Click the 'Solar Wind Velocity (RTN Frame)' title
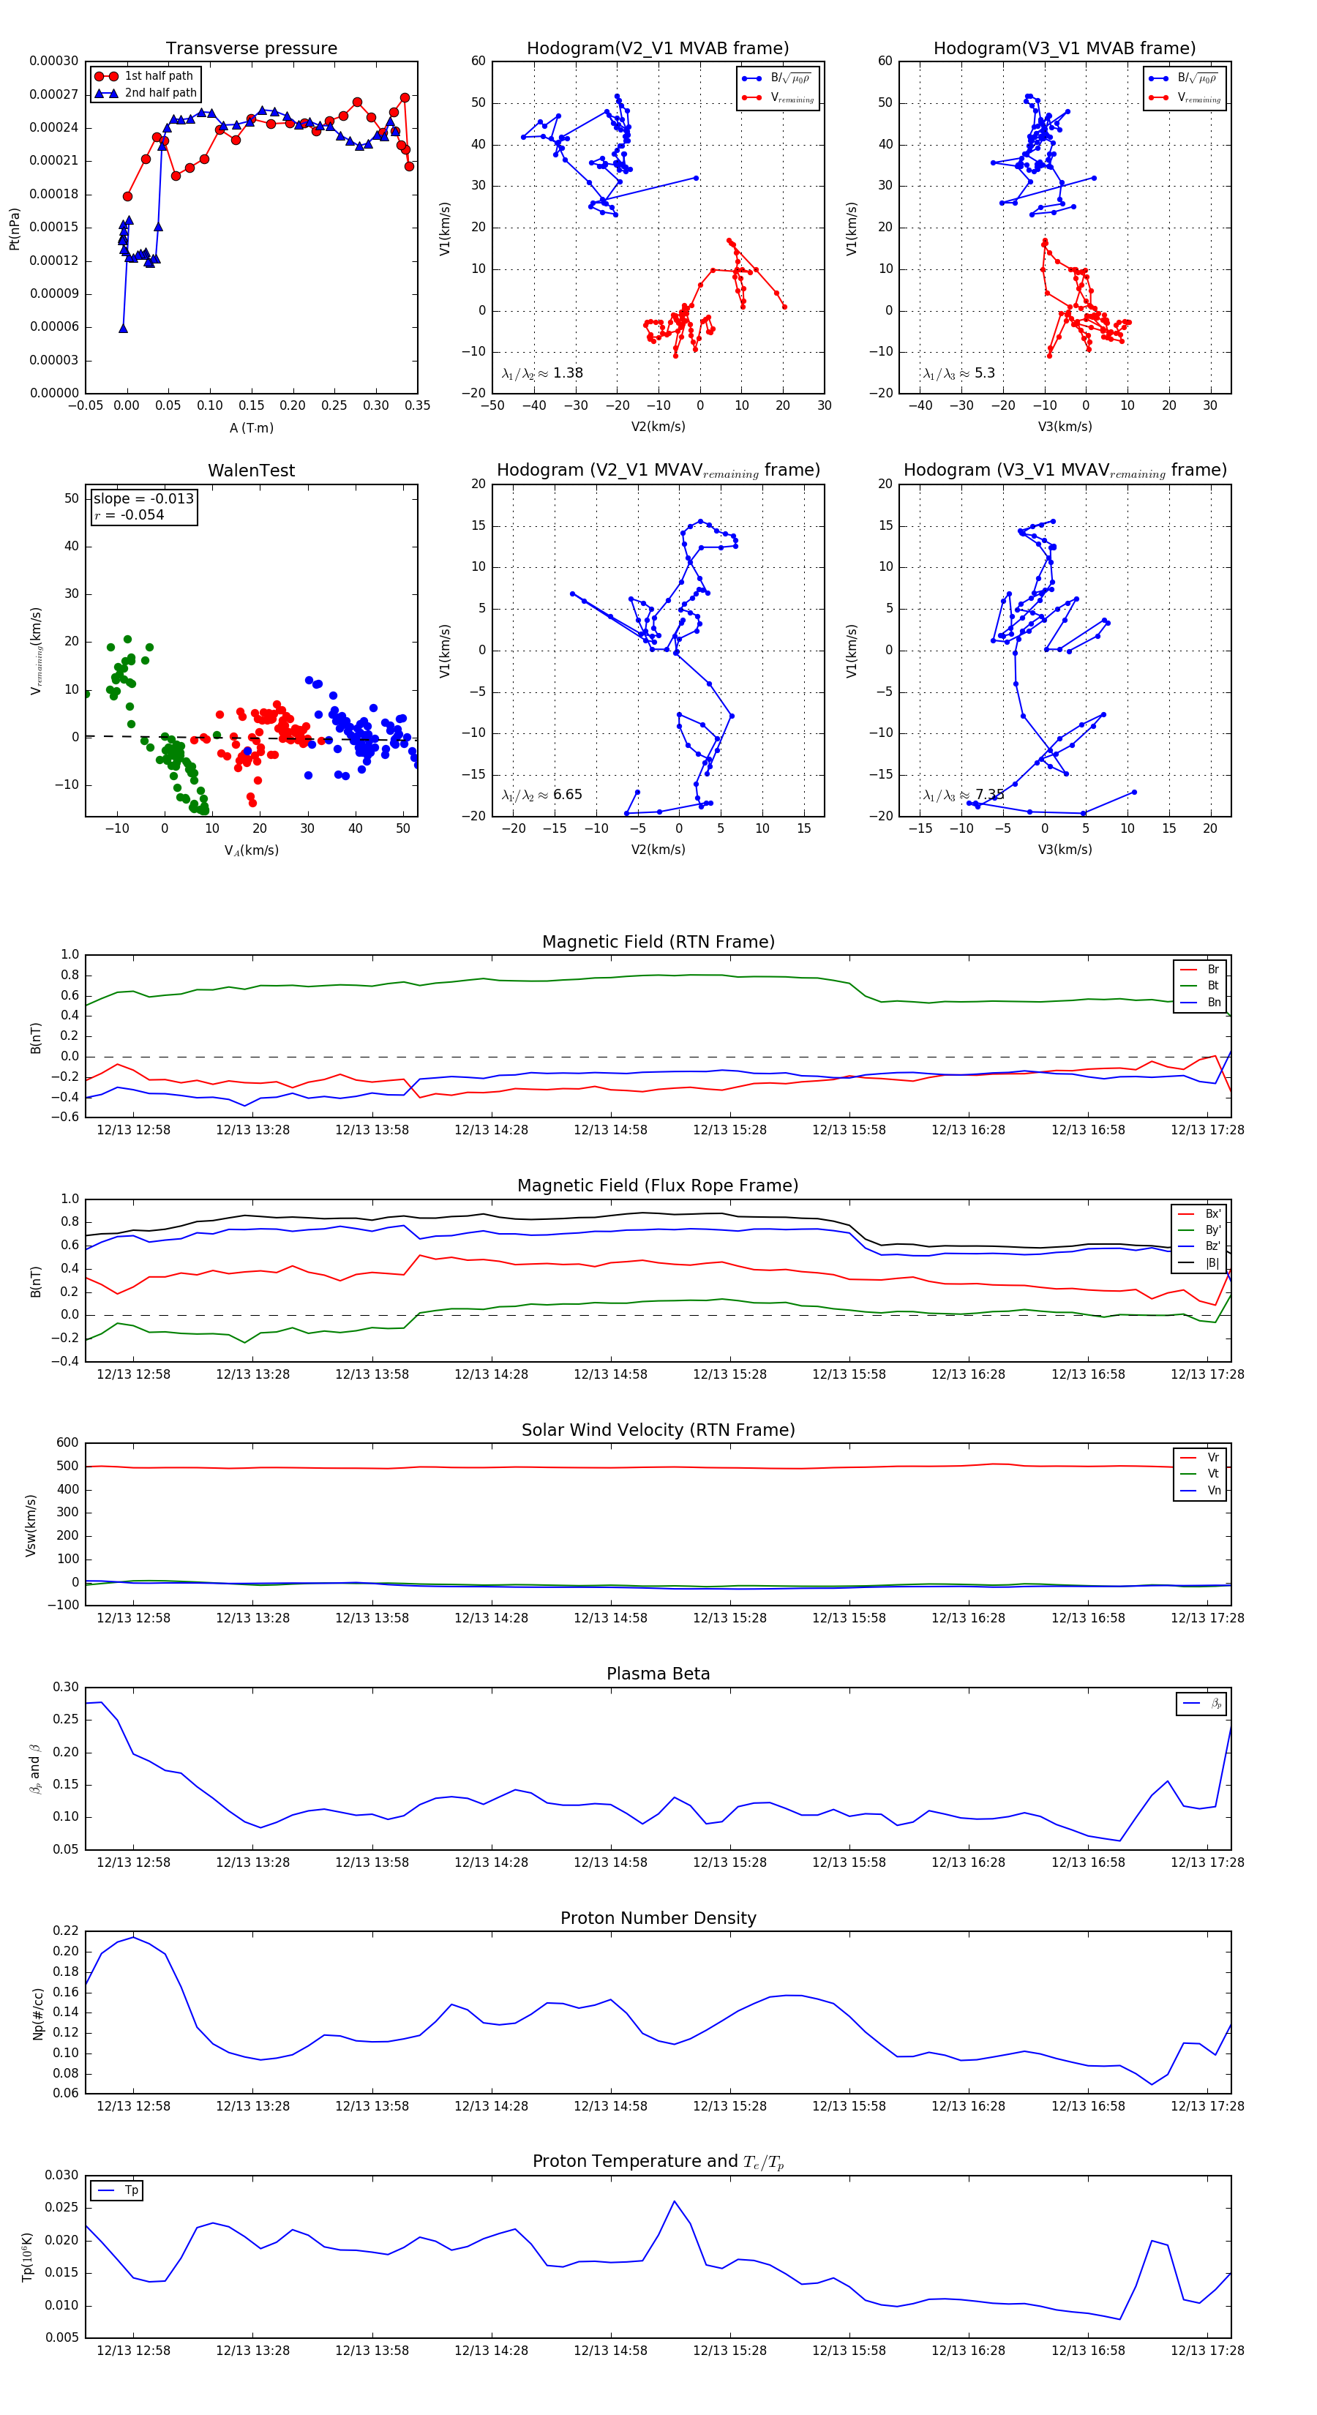 coord(658,1430)
